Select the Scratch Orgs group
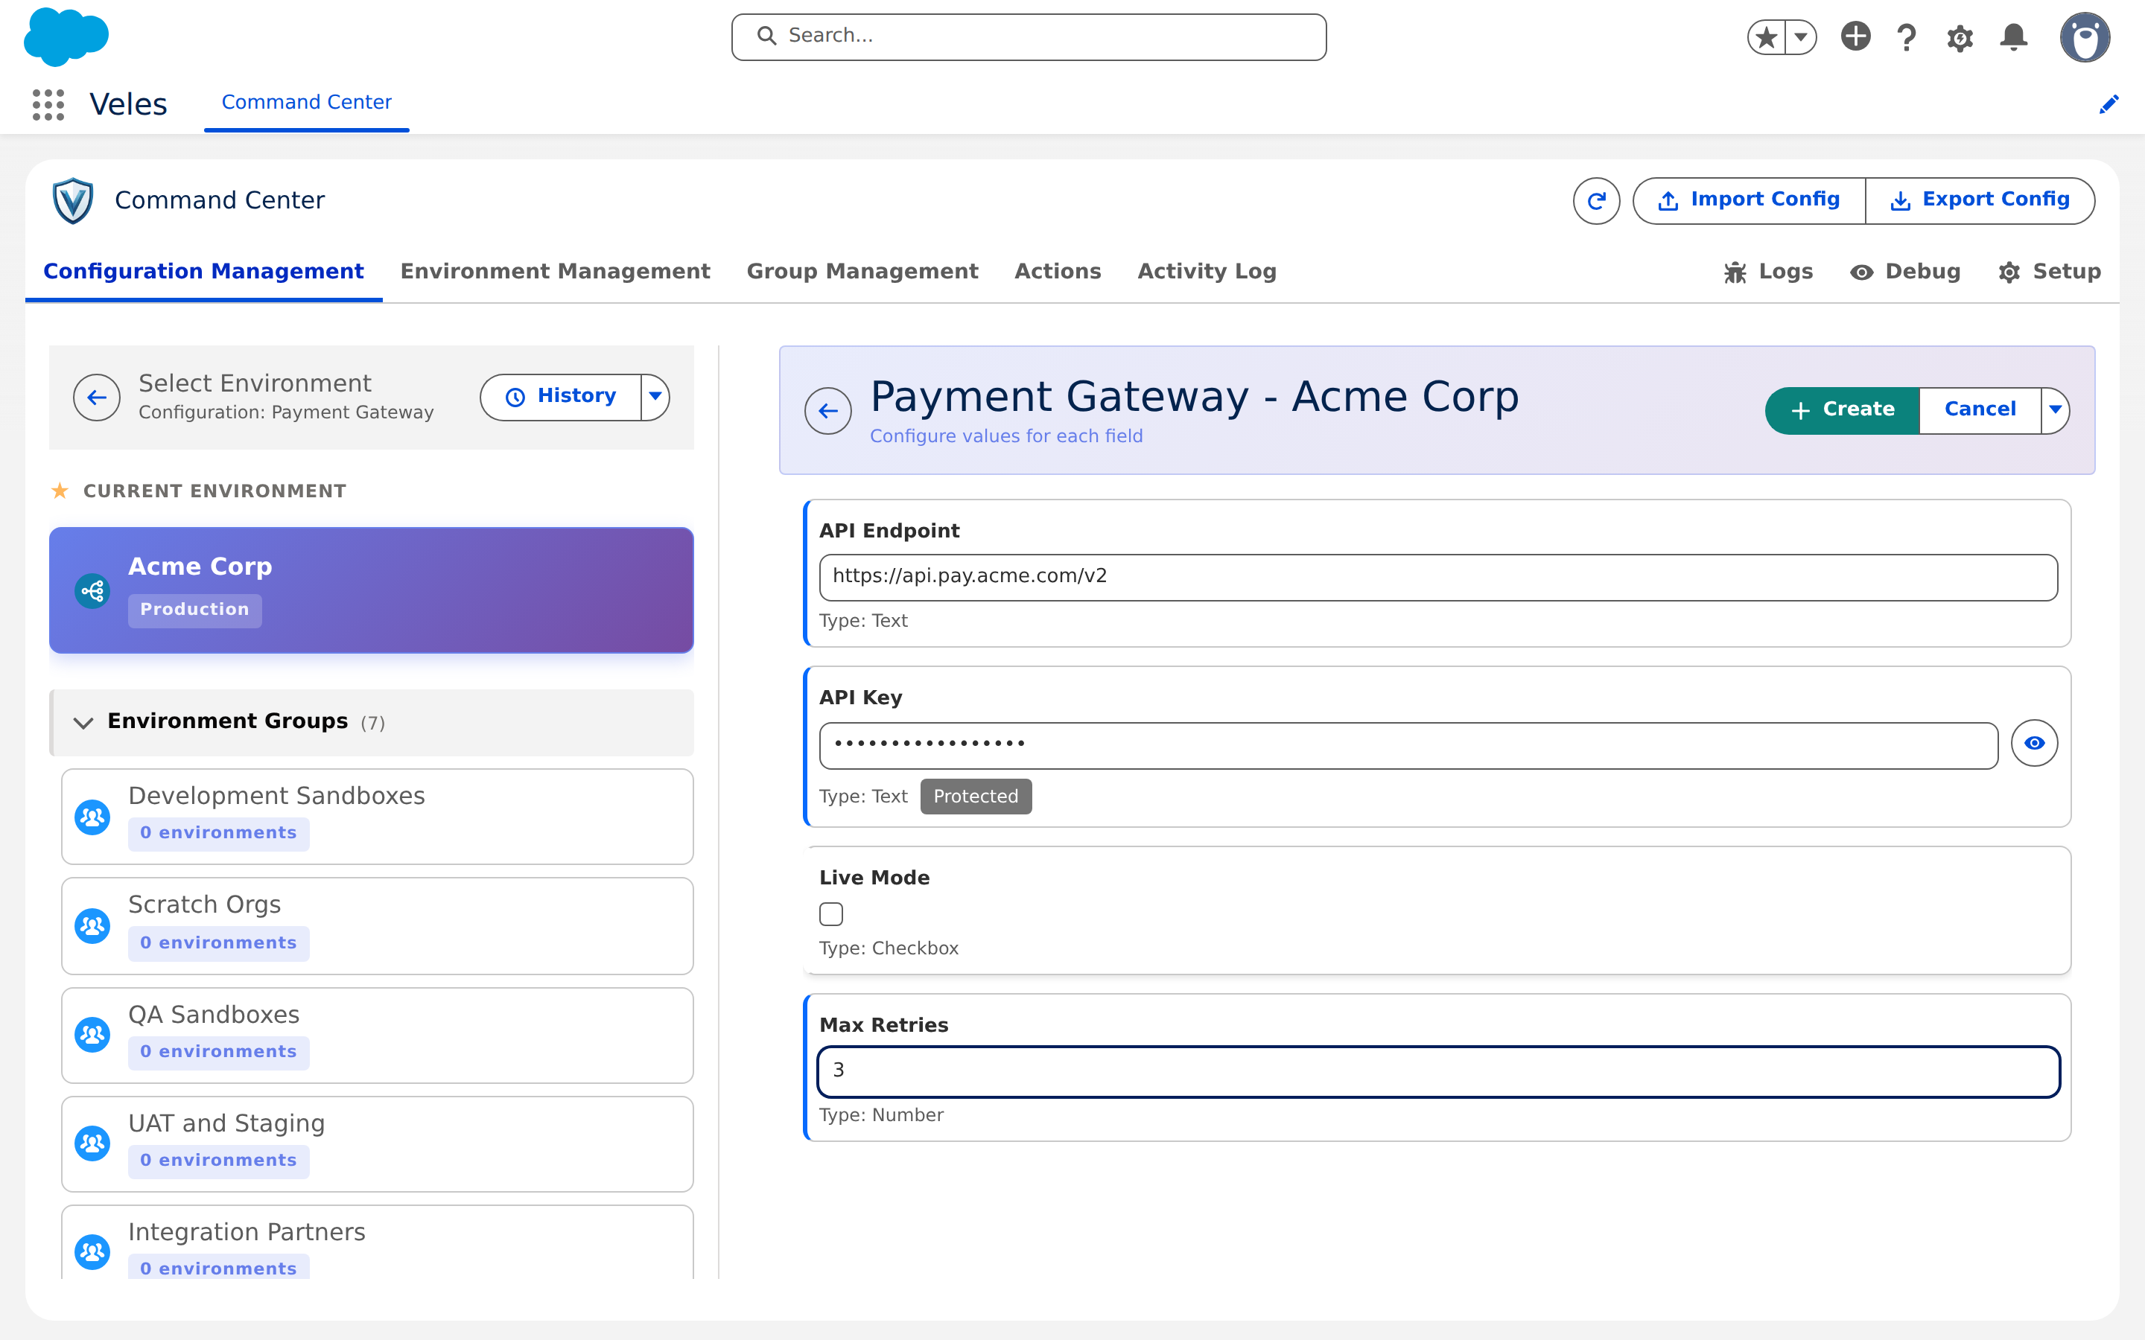Image resolution: width=2145 pixels, height=1340 pixels. click(378, 926)
